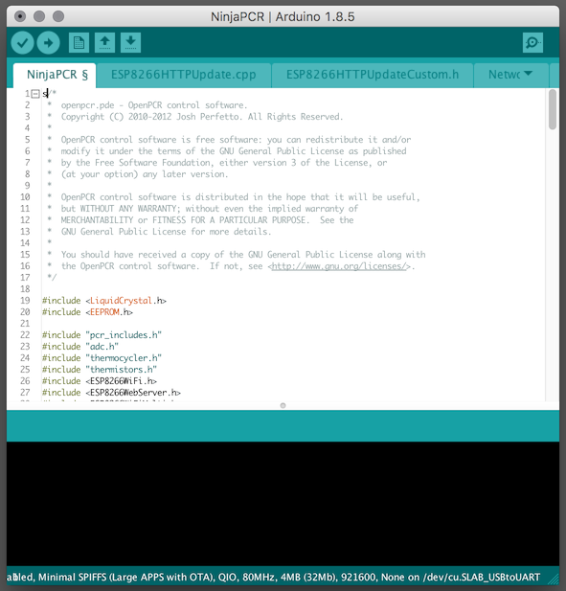Image resolution: width=566 pixels, height=591 pixels.
Task: Select the NinjaPCR tab
Action: 55,75
